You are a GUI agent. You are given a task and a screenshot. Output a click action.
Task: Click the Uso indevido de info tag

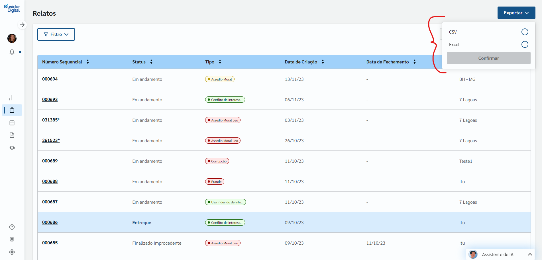click(x=225, y=202)
